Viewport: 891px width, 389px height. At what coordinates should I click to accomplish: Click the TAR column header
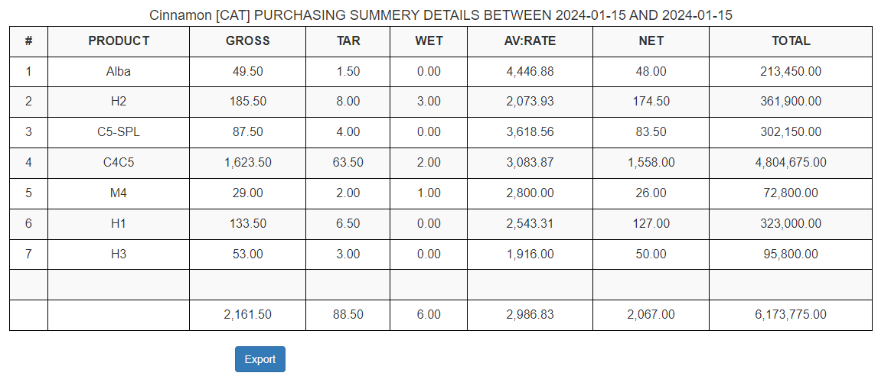(x=348, y=41)
